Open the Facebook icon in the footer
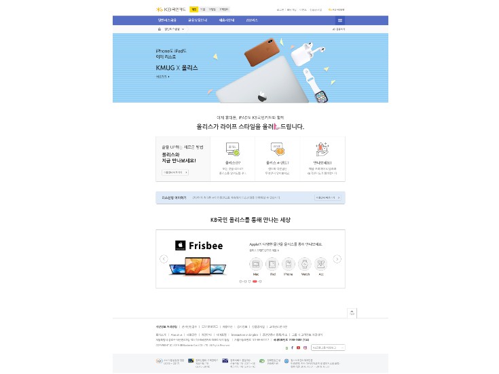499x374 pixels. coord(292,348)
